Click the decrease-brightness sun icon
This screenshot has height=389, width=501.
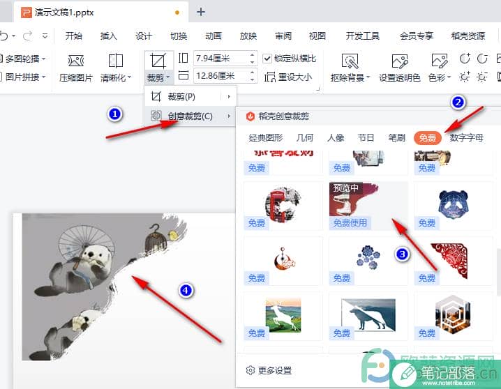[x=482, y=77]
